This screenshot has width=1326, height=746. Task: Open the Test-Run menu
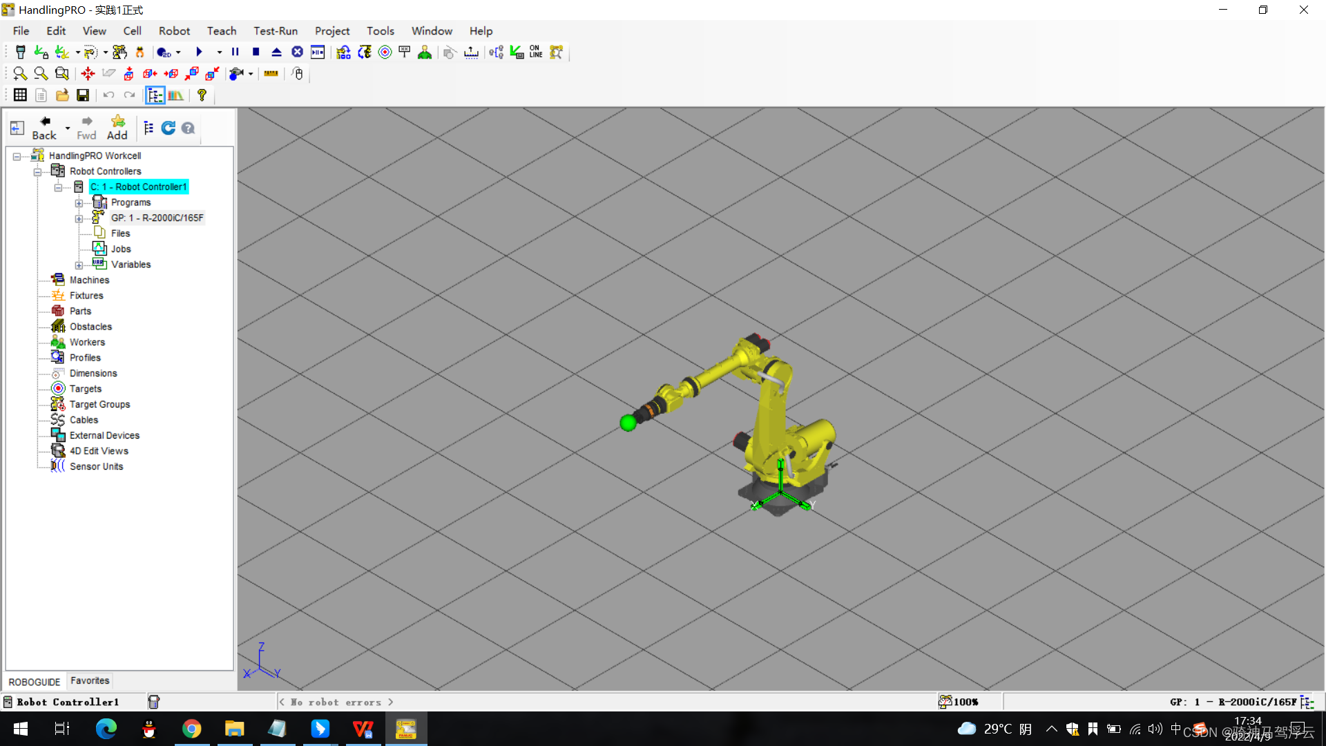276,31
